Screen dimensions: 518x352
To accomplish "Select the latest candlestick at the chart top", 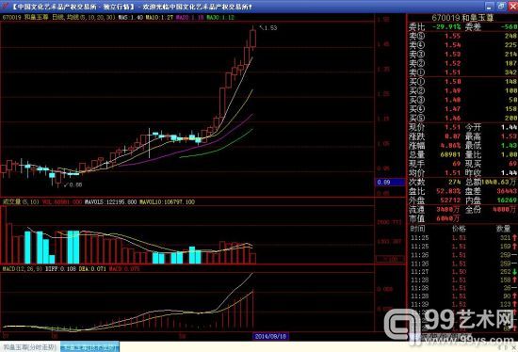I will [x=253, y=39].
